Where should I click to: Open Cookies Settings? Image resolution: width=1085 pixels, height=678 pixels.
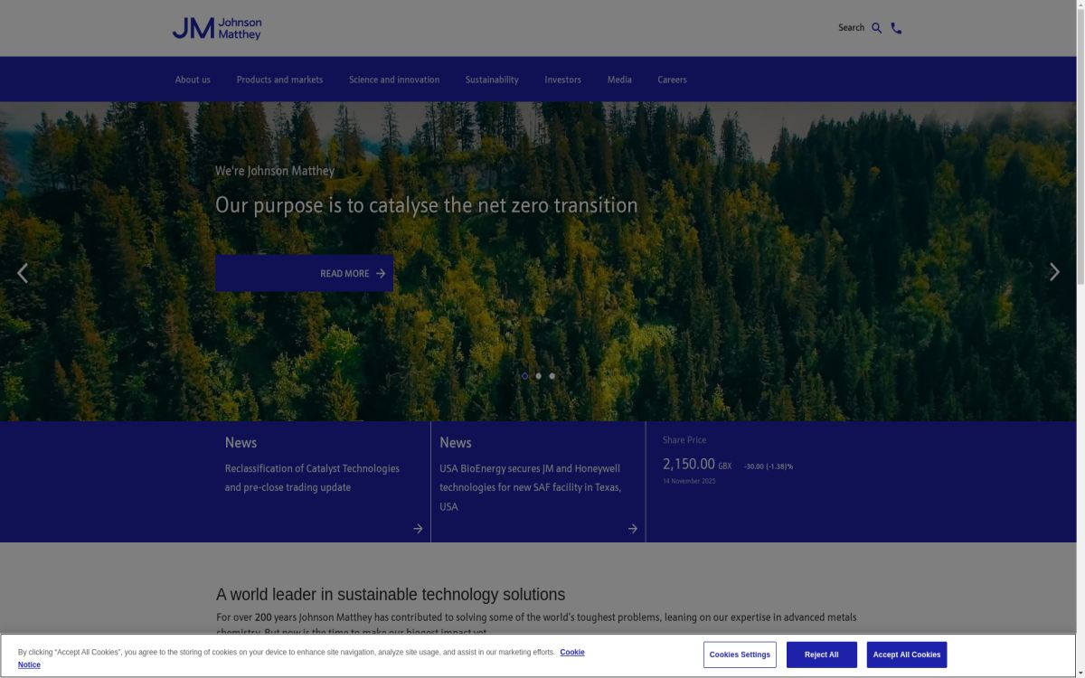740,654
